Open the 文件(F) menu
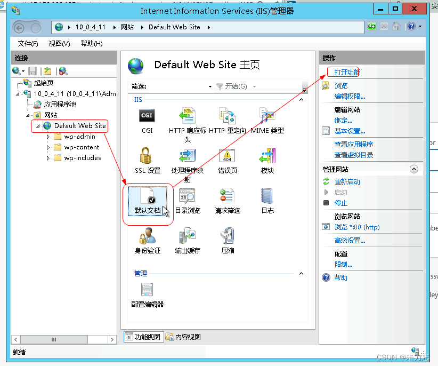 28,44
